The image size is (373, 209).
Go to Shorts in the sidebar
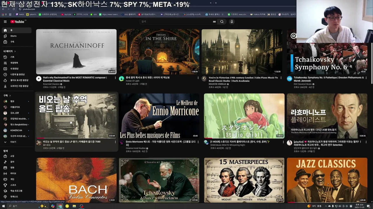click(x=17, y=36)
